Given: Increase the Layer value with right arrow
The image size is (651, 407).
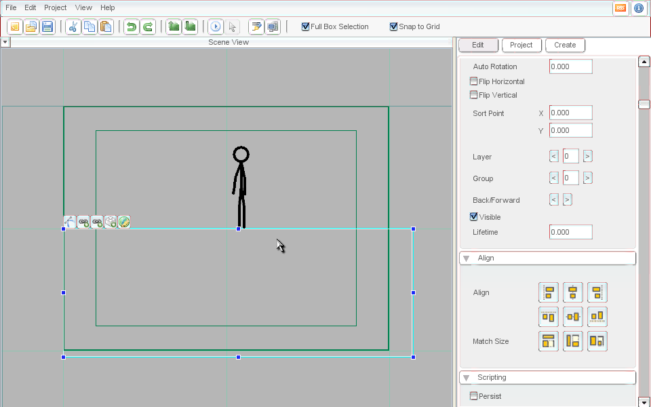Looking at the screenshot, I should point(587,157).
